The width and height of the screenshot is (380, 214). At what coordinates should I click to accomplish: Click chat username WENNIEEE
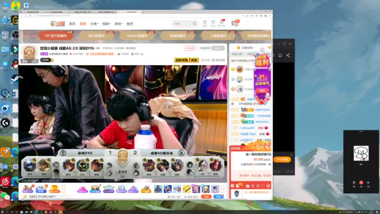pyautogui.click(x=262, y=122)
